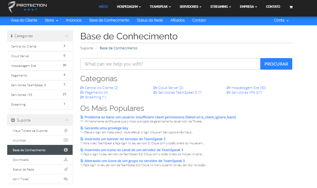The height and width of the screenshot is (188, 317).
Task: Select Central do Cliente in sidebar categories
Action: 40,47
